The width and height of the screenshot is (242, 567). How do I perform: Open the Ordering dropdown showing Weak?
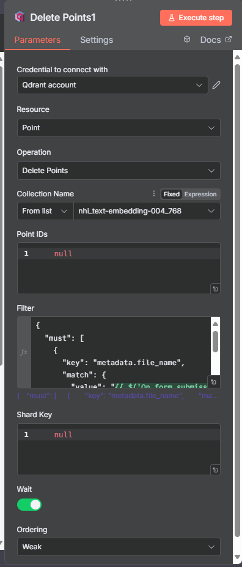(119, 547)
